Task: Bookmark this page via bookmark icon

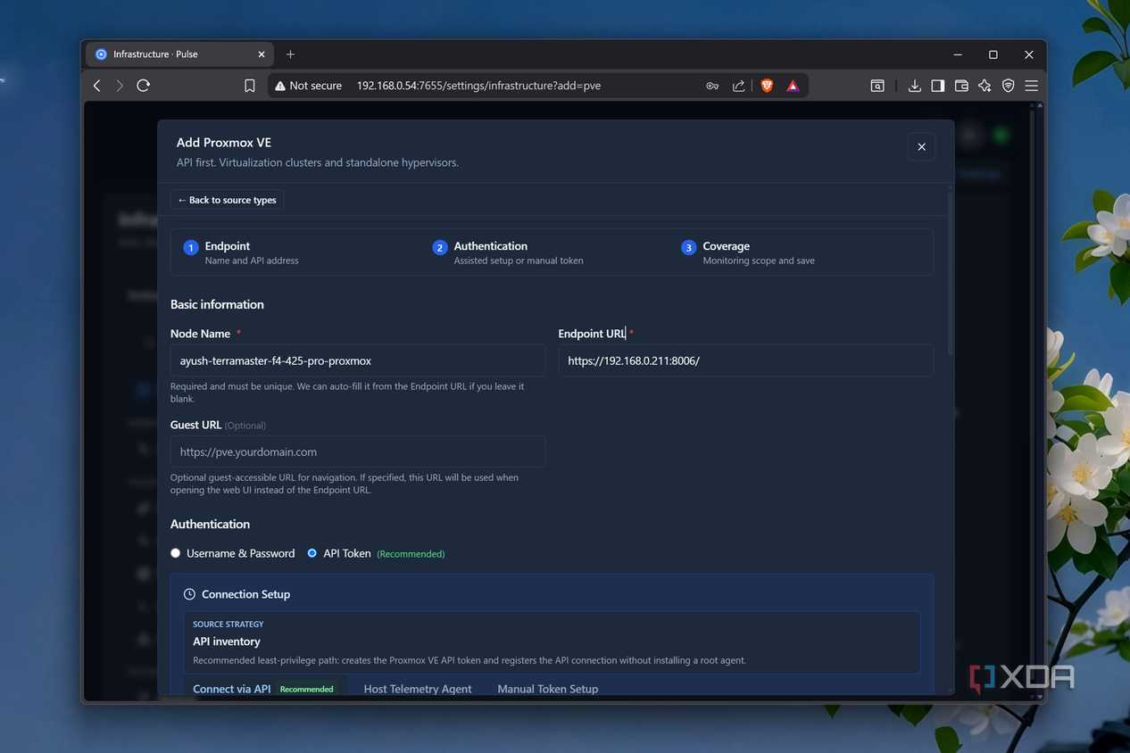Action: (x=250, y=86)
